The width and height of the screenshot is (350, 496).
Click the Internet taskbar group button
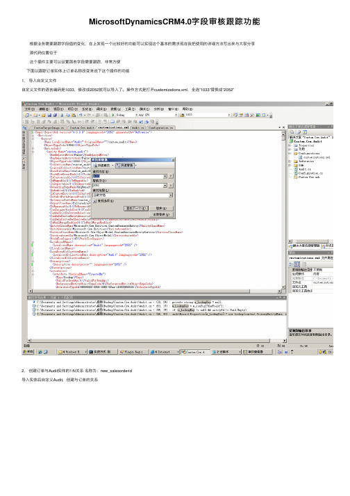coord(165,352)
